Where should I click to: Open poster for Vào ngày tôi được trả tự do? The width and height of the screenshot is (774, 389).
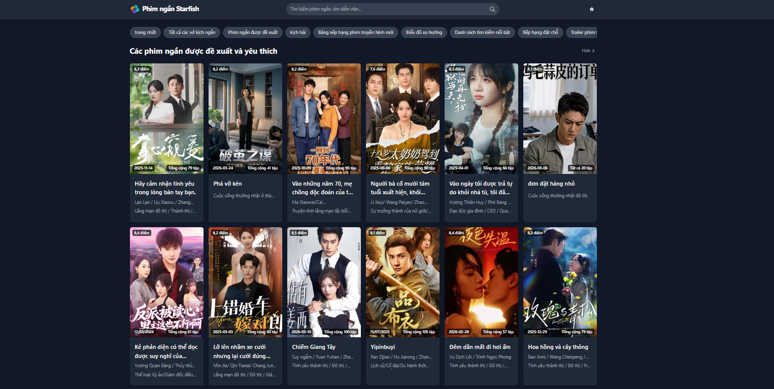[x=481, y=119]
